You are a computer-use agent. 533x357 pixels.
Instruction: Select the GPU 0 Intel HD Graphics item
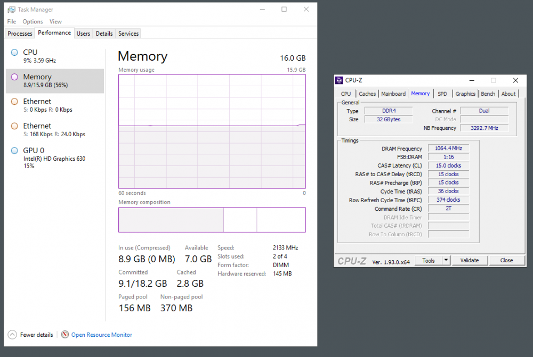55,158
